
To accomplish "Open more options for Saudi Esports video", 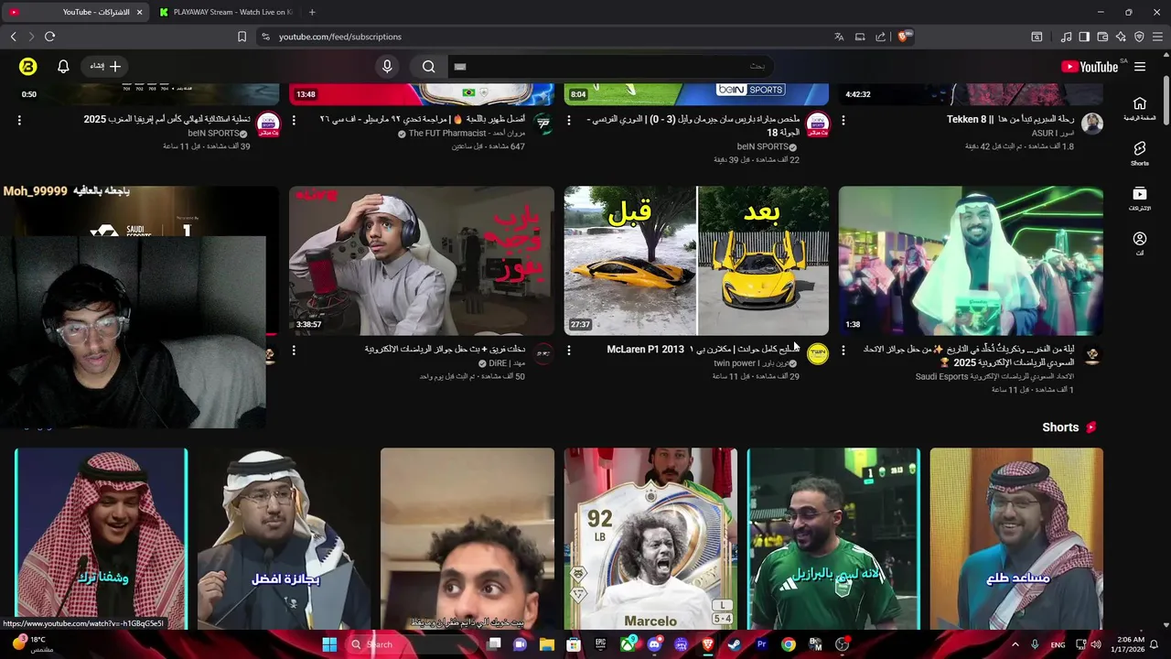I will coord(843,350).
